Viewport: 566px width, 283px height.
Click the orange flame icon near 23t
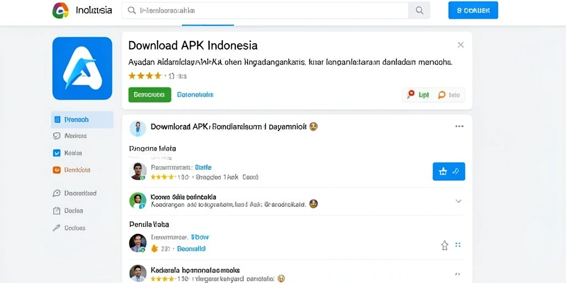pyautogui.click(x=154, y=249)
